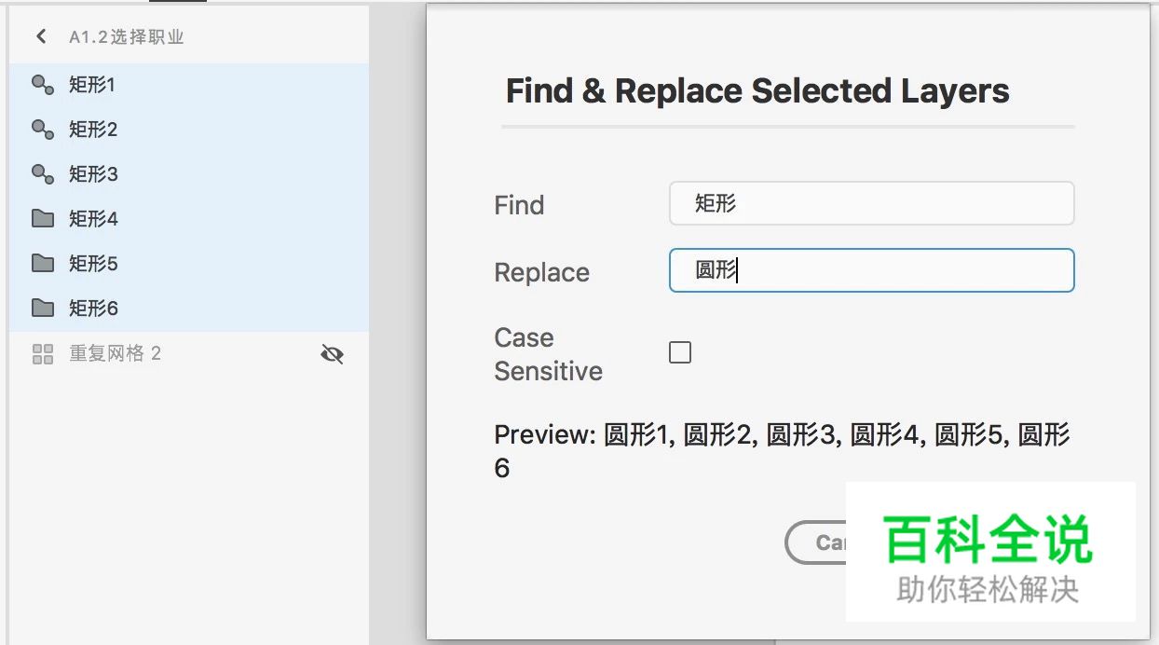Select the 重复网格 2 layer name
The image size is (1159, 645).
(115, 354)
